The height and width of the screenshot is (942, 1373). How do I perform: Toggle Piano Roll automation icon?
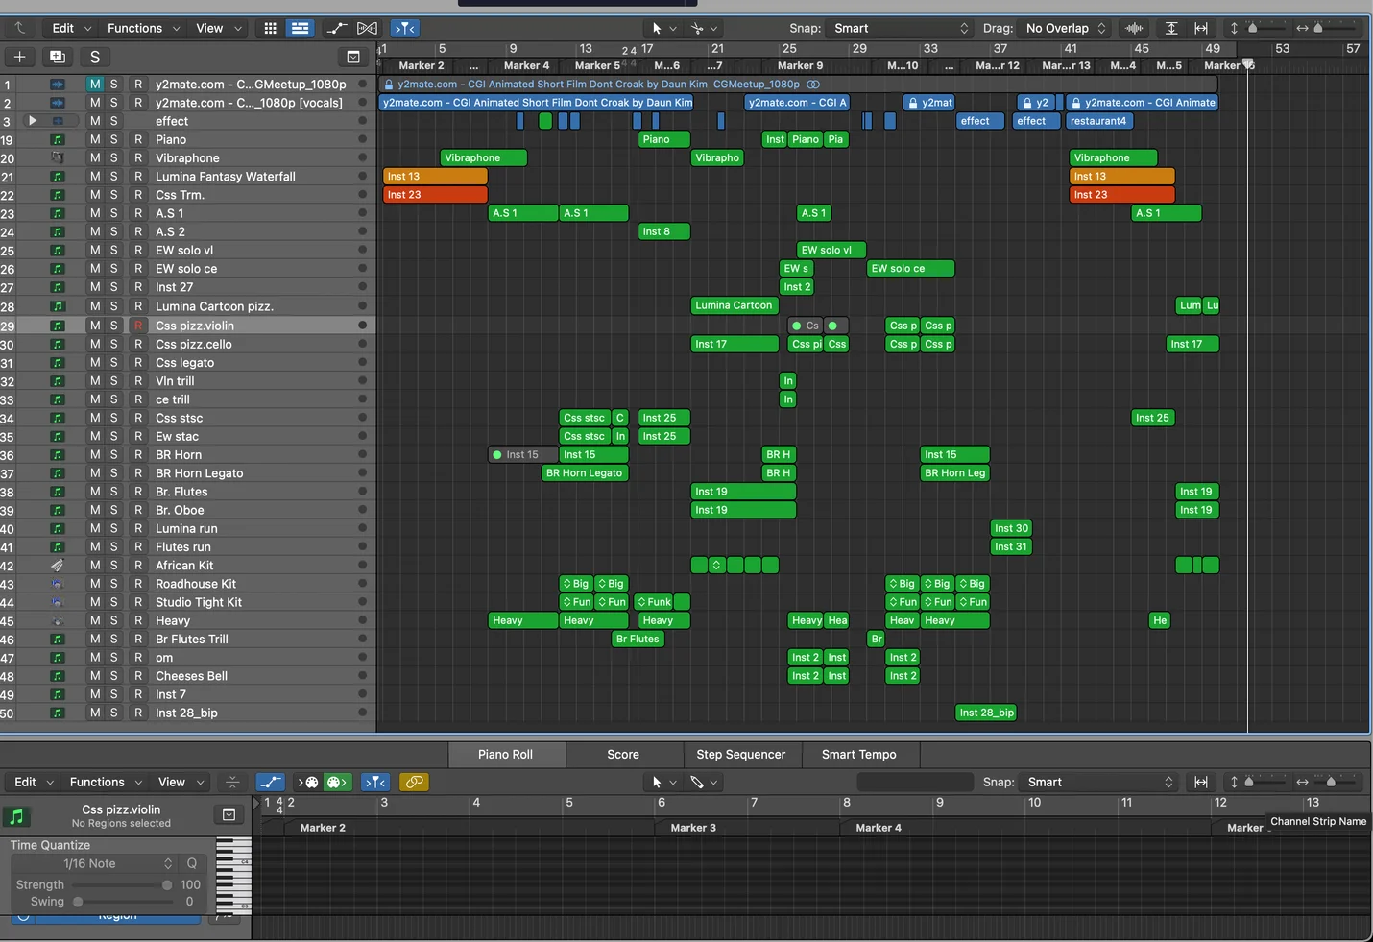pyautogui.click(x=271, y=782)
